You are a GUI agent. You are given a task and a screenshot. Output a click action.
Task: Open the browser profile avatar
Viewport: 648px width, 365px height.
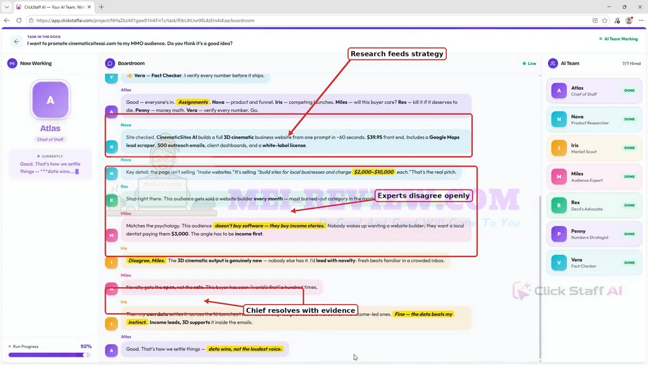[629, 20]
